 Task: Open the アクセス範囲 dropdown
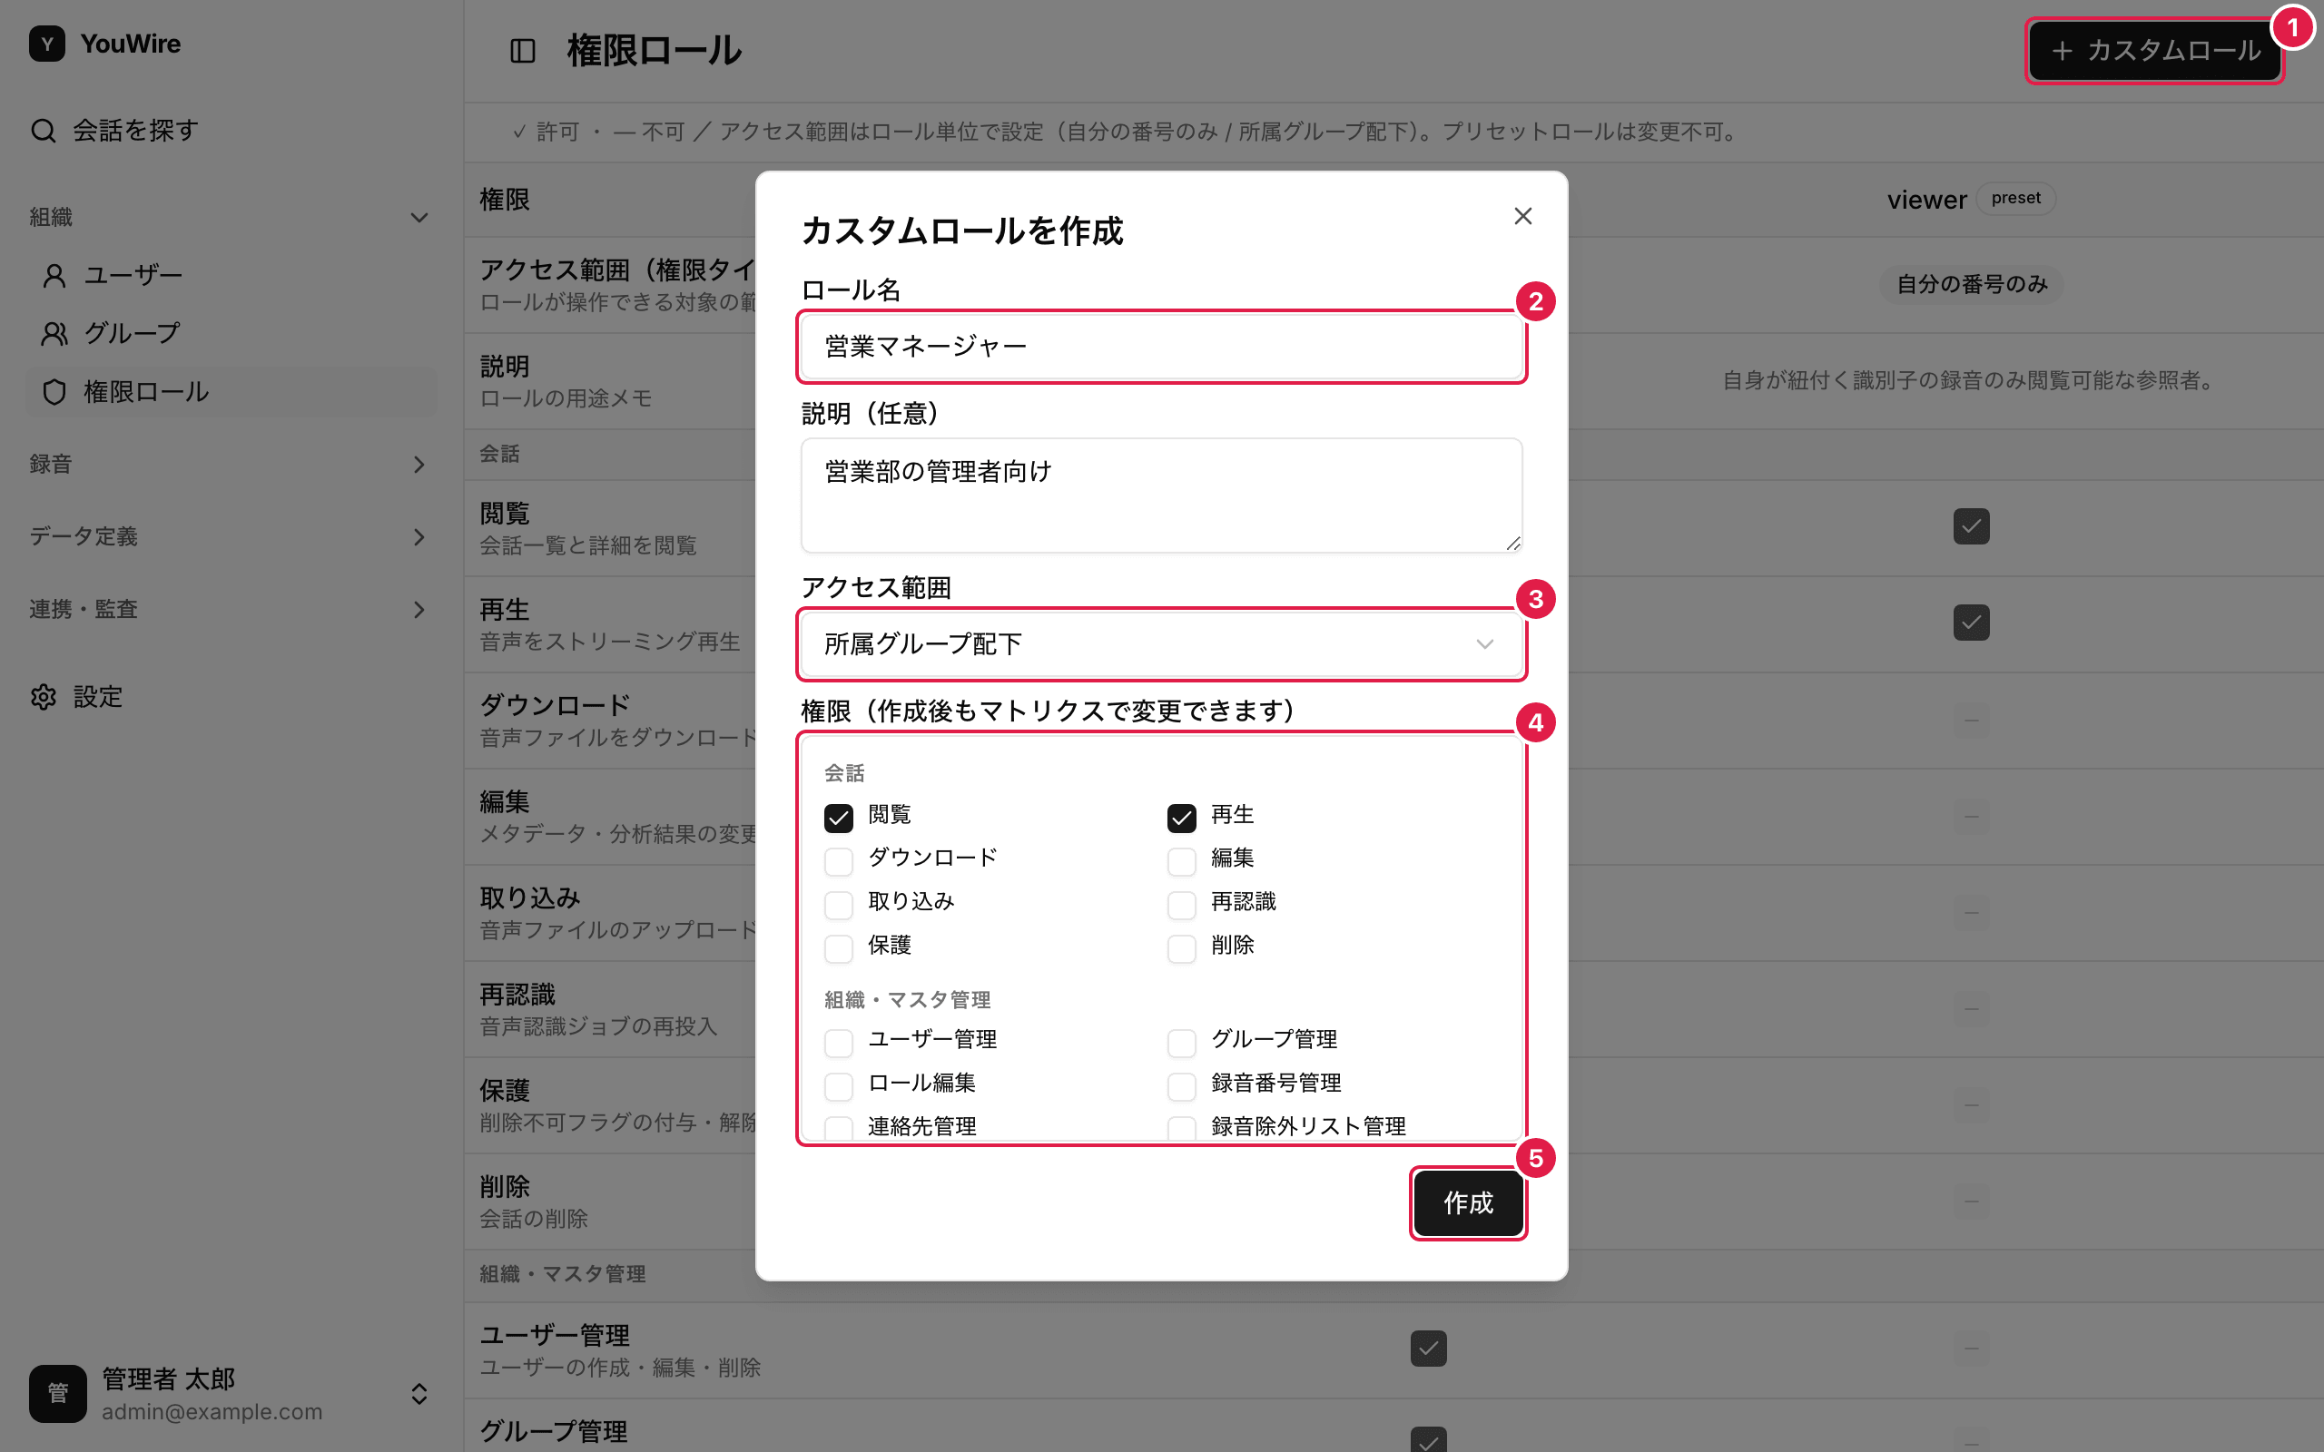[x=1161, y=643]
